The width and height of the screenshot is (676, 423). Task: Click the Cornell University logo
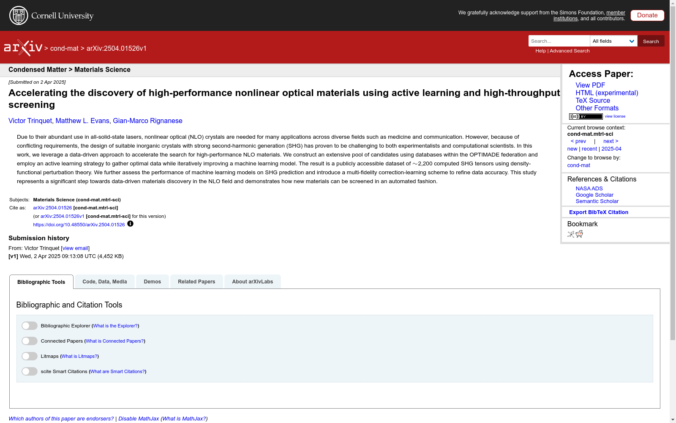click(52, 16)
